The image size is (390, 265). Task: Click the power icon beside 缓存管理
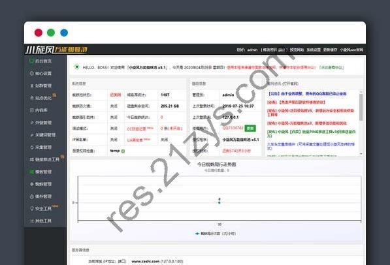(x=31, y=196)
